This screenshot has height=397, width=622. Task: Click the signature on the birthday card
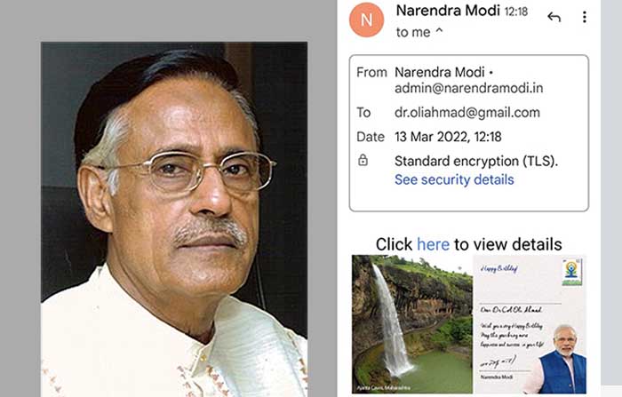pos(498,361)
